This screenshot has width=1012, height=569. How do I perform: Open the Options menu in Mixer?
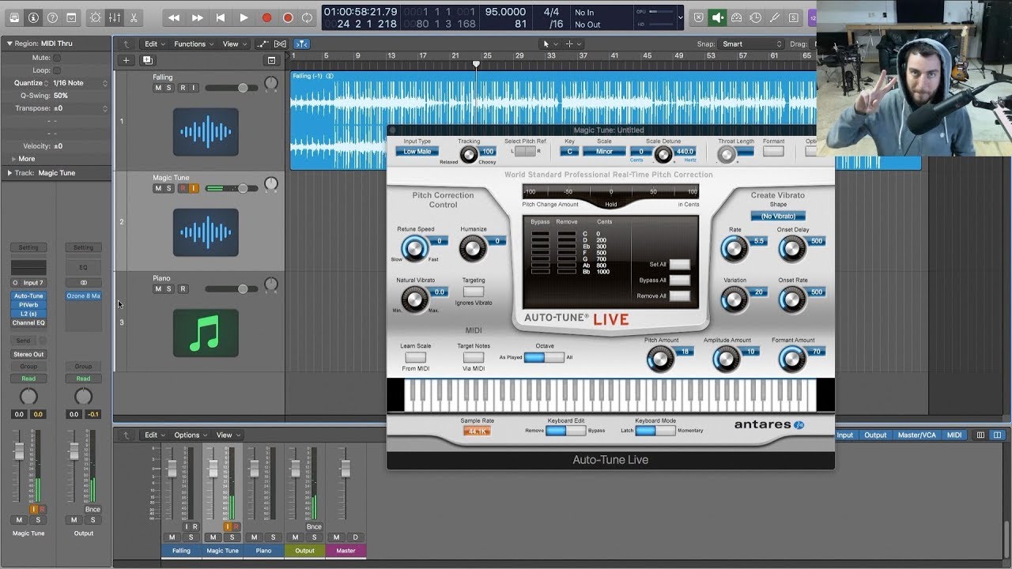(x=190, y=435)
